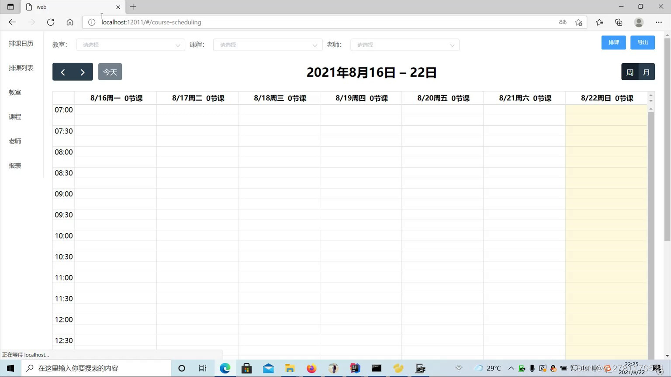Click the 今天 today button
The image size is (671, 377).
point(110,72)
